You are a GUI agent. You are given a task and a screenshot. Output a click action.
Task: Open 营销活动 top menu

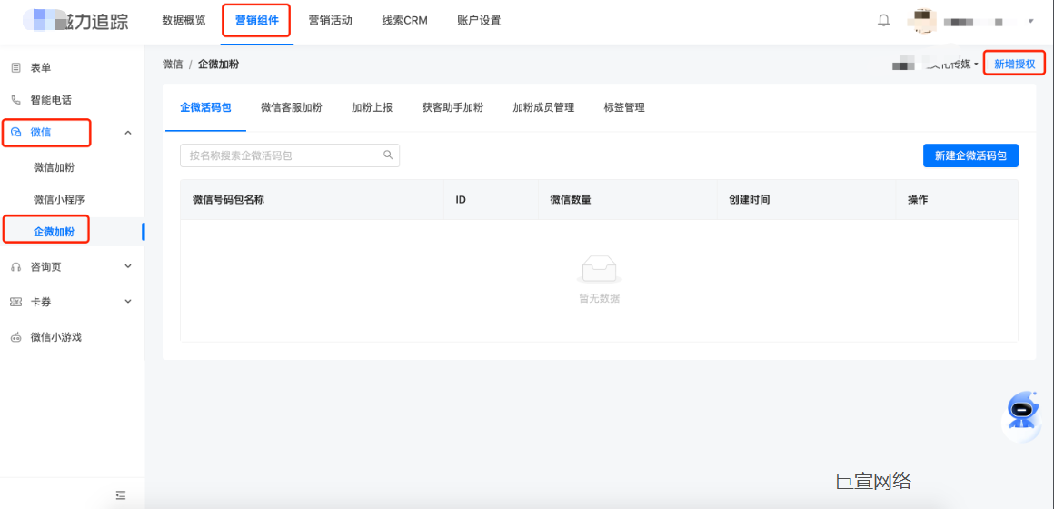click(330, 20)
